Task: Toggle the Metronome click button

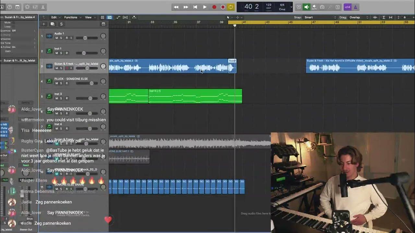Action: pos(355,7)
